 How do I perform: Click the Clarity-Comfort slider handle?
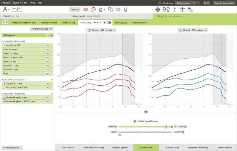(119, 132)
